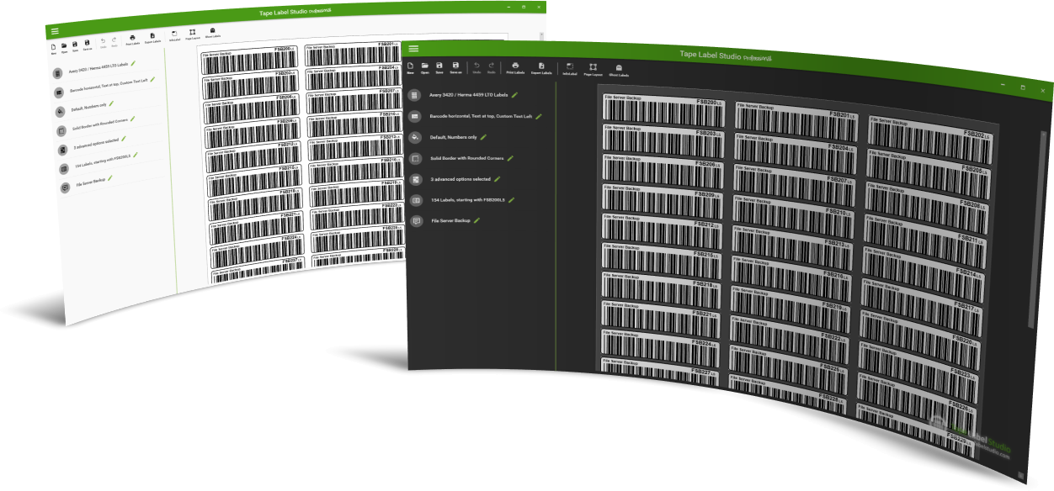1054x491 pixels.
Task: Click color fill icon in light window sidebar
Action: [x=60, y=112]
